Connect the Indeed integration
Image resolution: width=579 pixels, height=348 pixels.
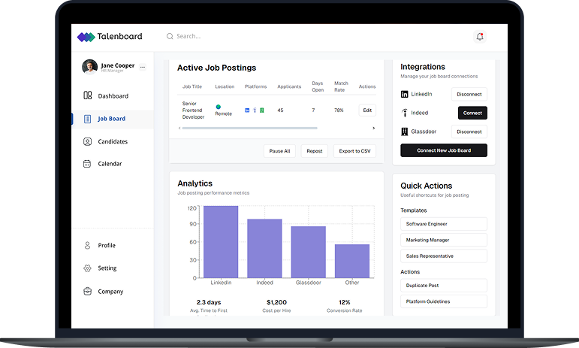(x=472, y=113)
